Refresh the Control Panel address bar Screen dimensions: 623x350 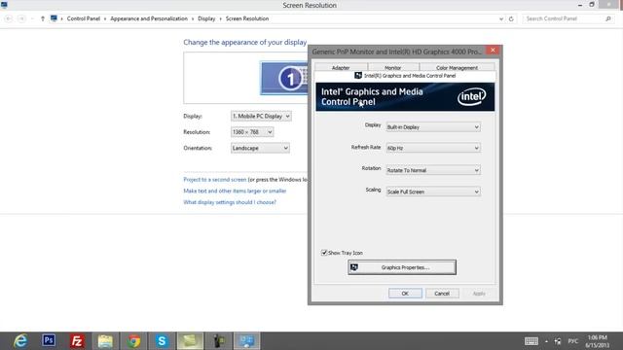[511, 18]
